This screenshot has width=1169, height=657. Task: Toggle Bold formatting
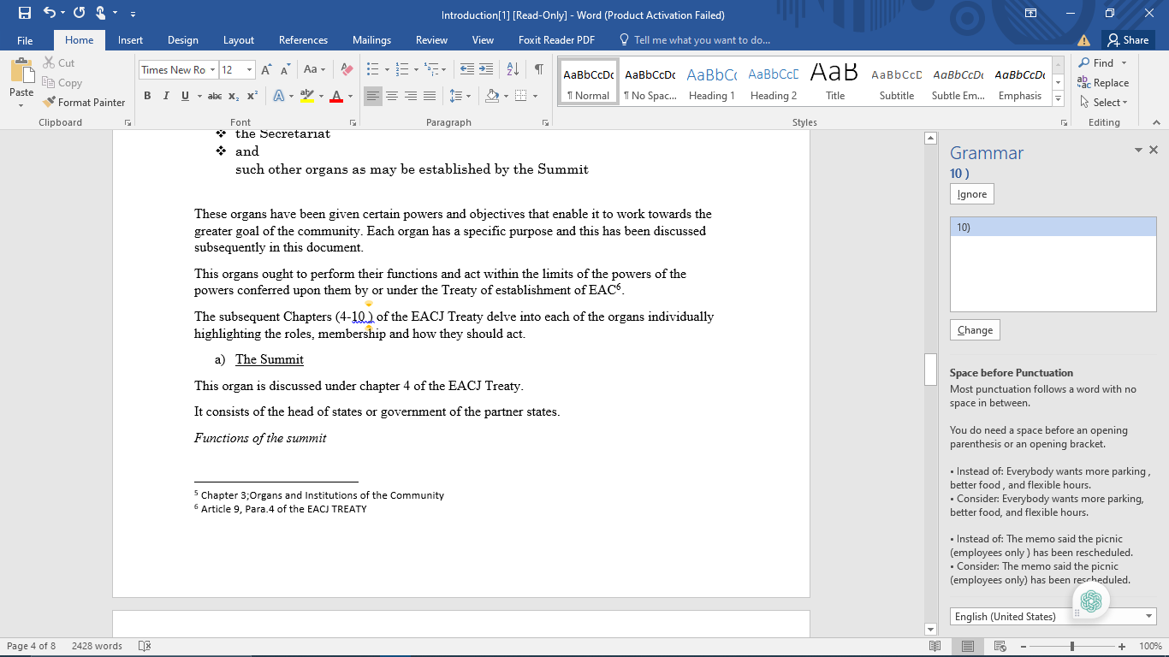[147, 96]
